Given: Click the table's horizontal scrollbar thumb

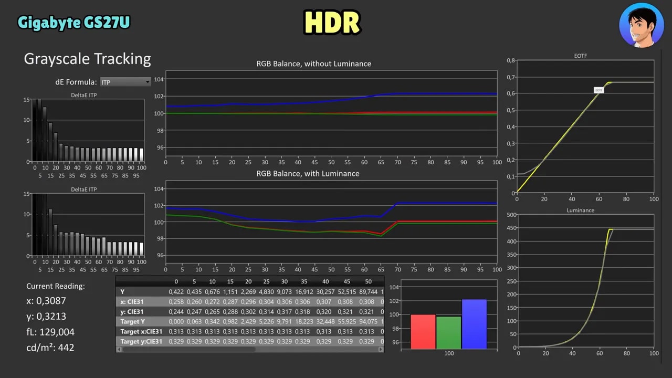Looking at the screenshot, I should [x=188, y=349].
